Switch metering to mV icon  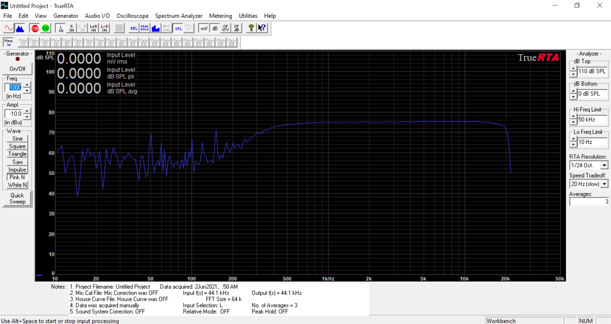pos(204,28)
